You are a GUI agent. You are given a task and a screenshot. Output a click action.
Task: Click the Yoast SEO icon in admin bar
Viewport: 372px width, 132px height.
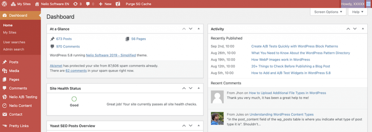point(118,4)
